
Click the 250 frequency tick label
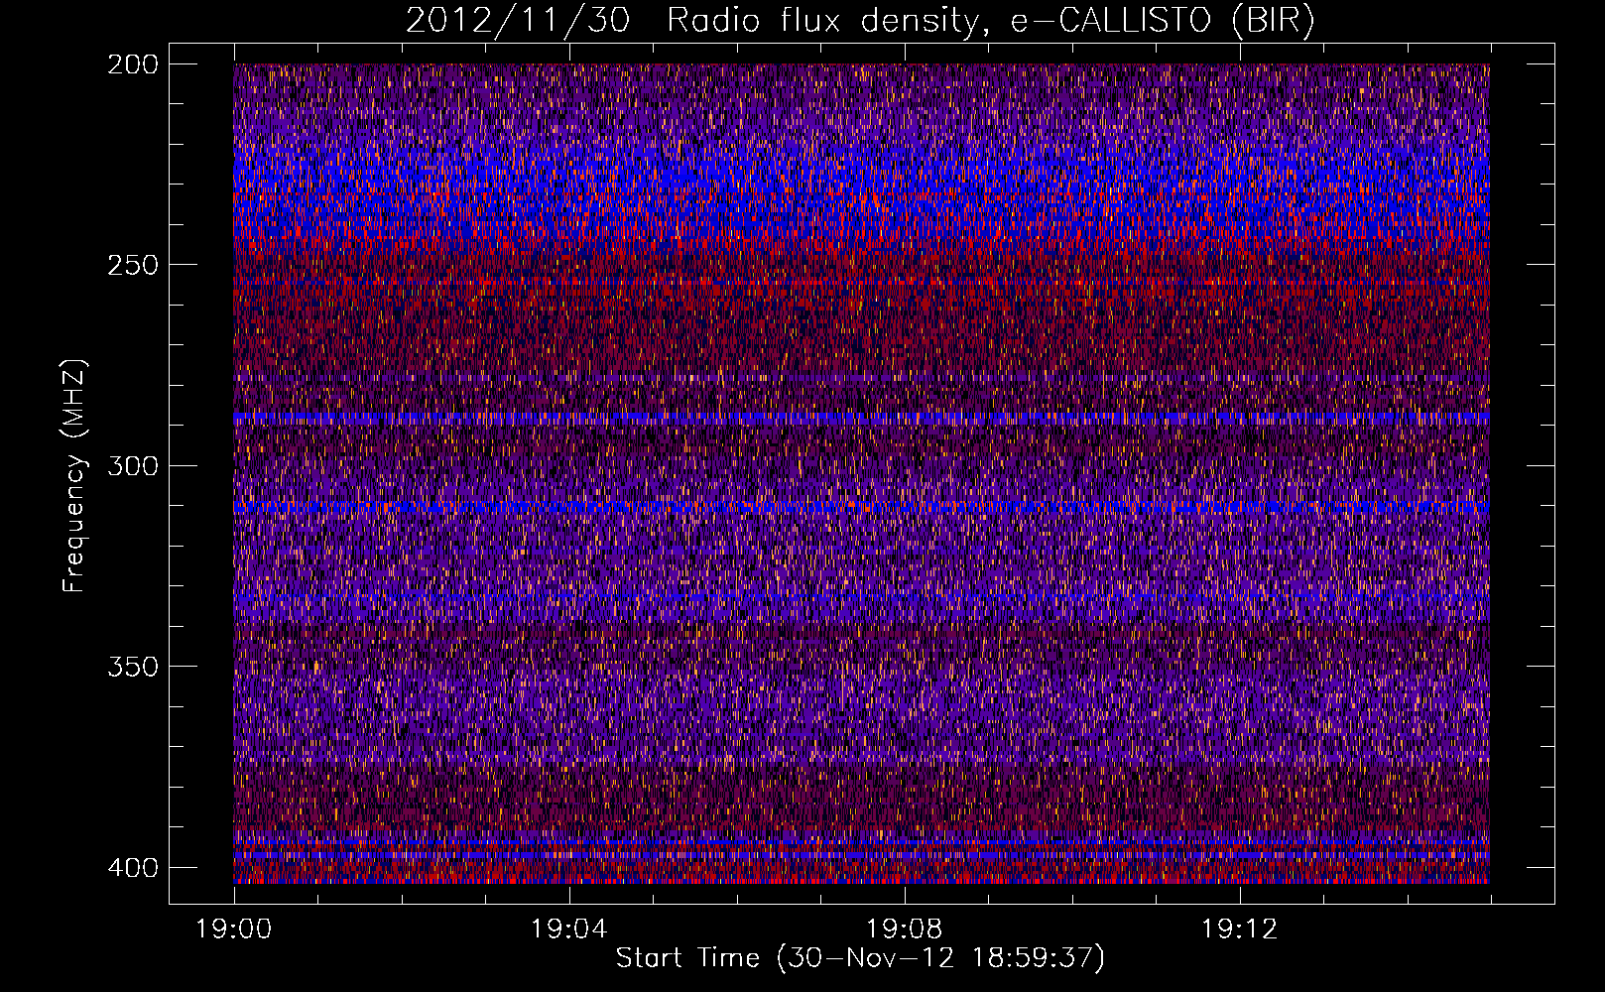[x=132, y=265]
